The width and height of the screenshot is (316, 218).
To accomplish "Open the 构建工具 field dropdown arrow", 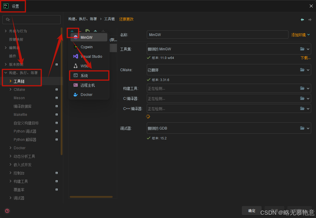I will tap(308, 88).
